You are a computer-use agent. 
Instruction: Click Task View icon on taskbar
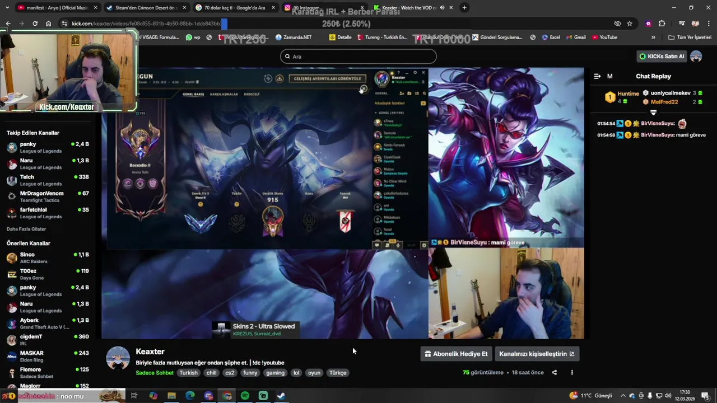pos(134,396)
